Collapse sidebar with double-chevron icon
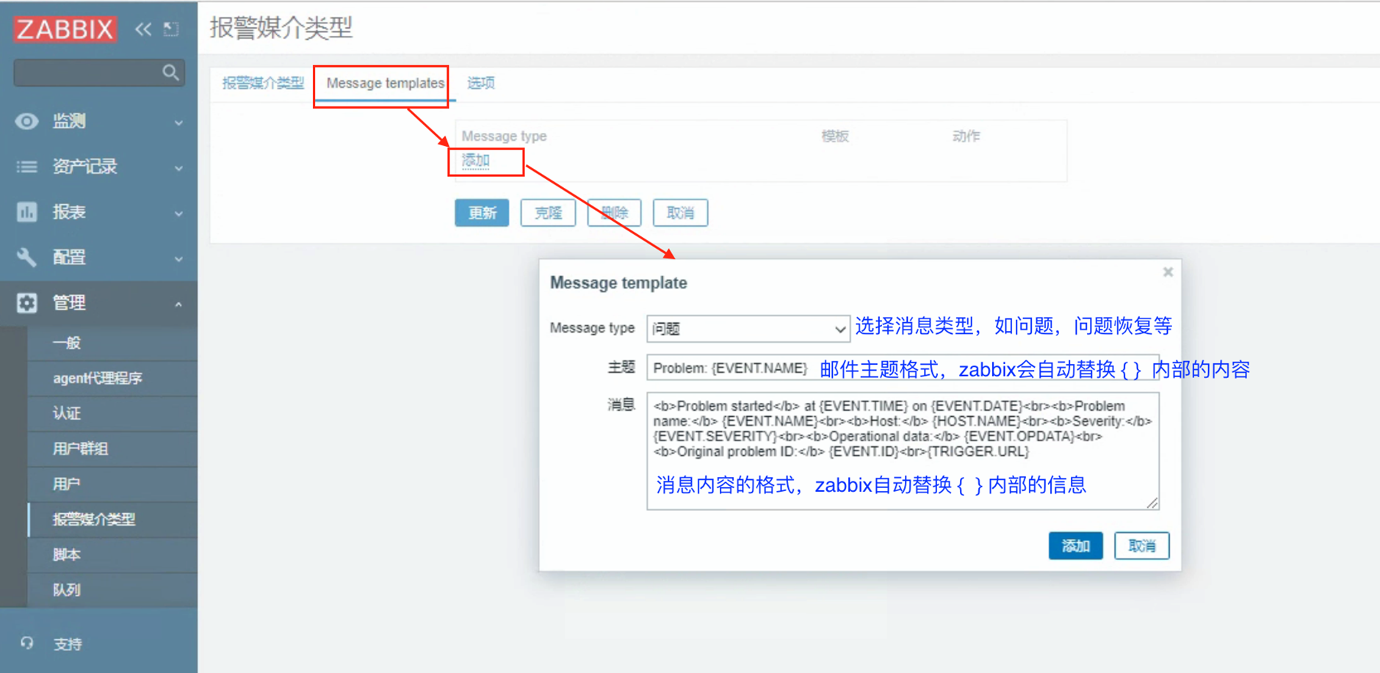The width and height of the screenshot is (1380, 673). (x=143, y=29)
